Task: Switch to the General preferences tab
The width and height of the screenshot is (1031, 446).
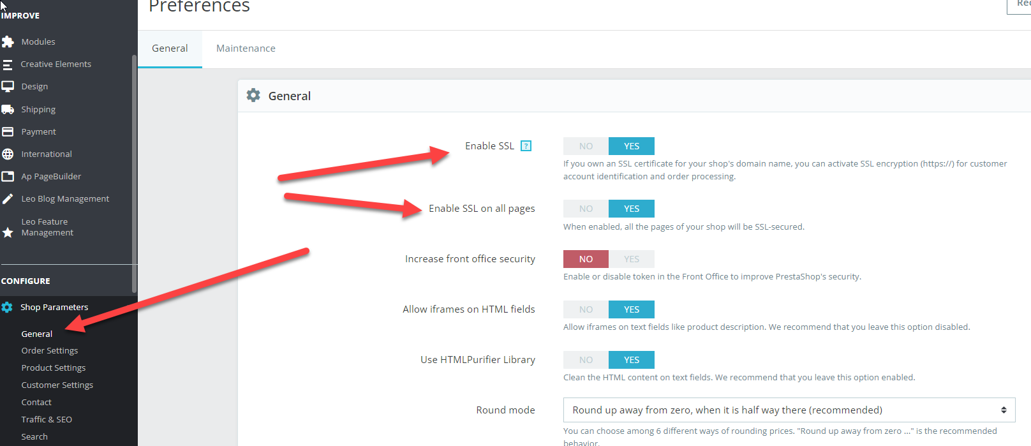Action: (170, 48)
